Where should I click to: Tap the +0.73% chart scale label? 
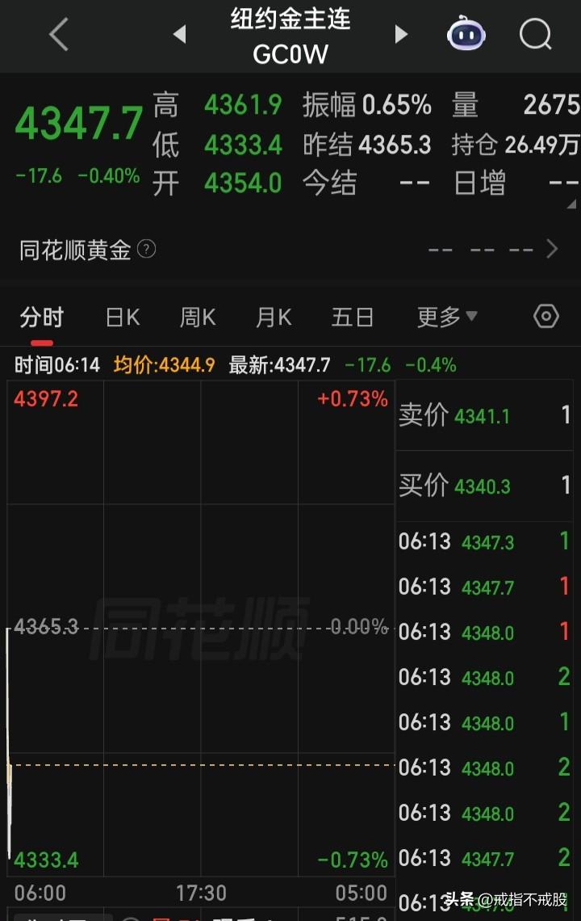(352, 399)
